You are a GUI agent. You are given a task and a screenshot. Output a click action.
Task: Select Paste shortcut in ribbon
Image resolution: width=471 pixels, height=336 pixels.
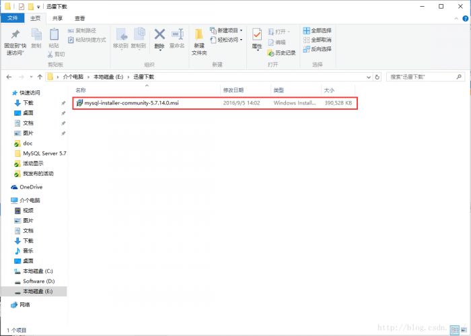coord(87,40)
